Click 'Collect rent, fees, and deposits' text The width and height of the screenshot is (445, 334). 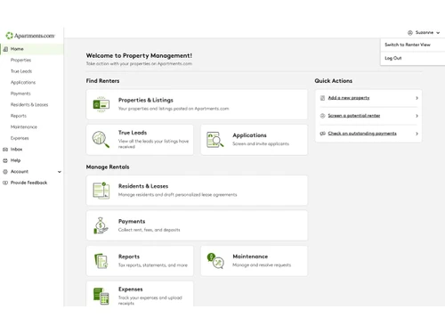[x=150, y=230]
